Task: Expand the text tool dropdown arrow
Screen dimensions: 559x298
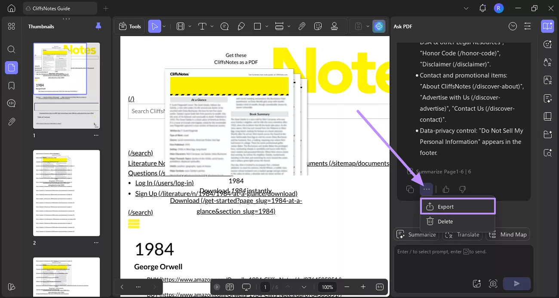Action: [212, 26]
